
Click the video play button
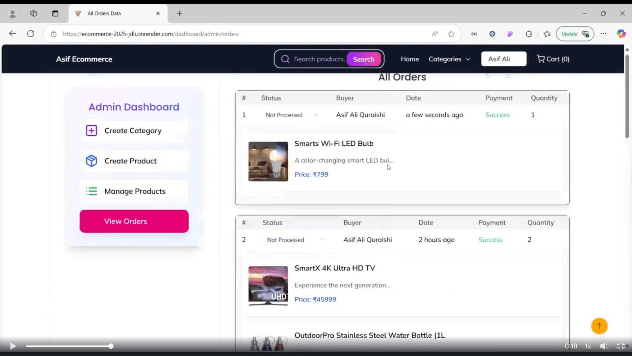tap(13, 346)
